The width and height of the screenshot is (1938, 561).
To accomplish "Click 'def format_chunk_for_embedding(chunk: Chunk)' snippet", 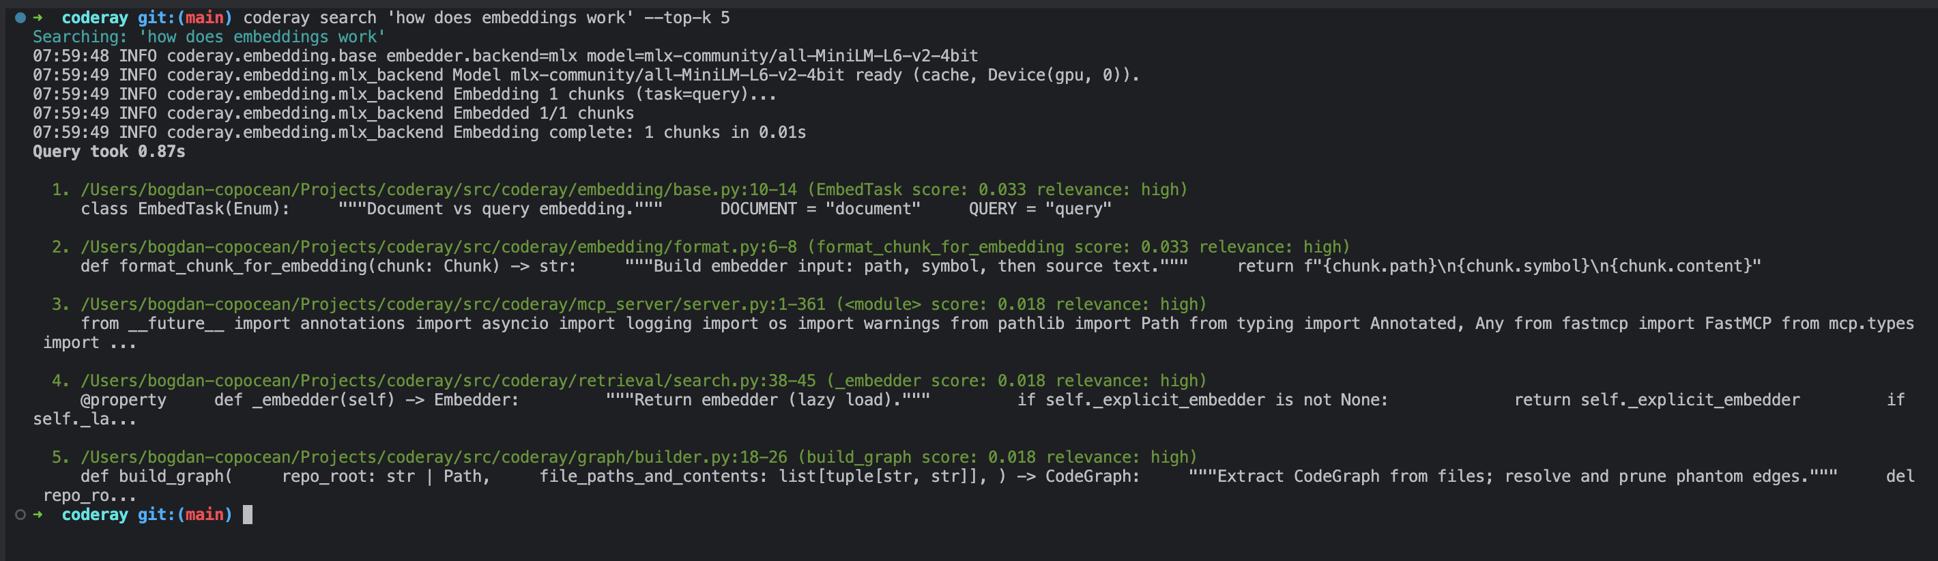I will click(x=291, y=266).
